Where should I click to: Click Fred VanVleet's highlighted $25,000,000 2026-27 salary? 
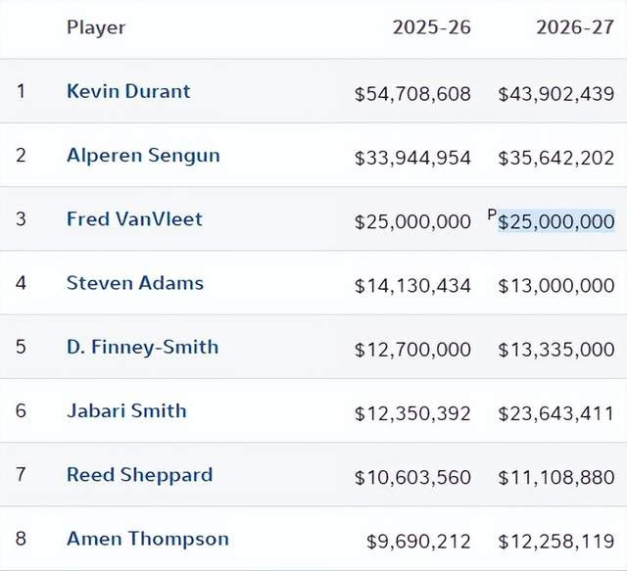point(556,222)
